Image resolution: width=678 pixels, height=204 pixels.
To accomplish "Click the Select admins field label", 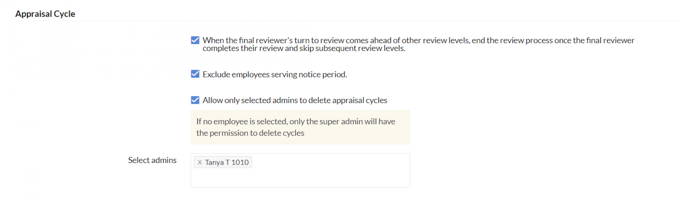I will pyautogui.click(x=152, y=160).
